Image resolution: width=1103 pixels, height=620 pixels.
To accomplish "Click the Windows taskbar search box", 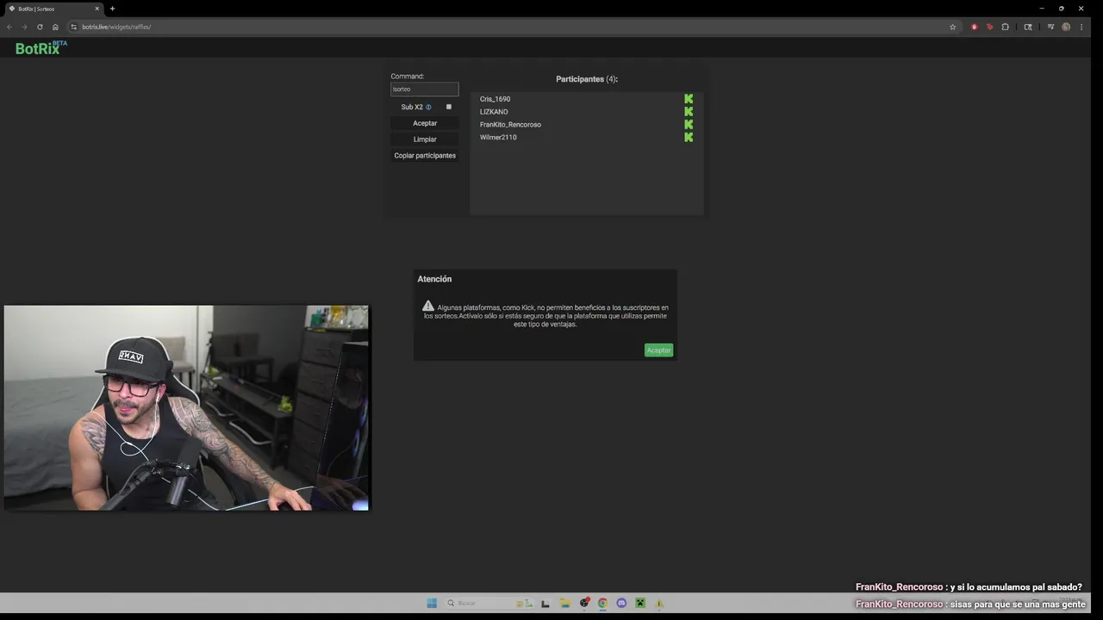I will pyautogui.click(x=489, y=603).
